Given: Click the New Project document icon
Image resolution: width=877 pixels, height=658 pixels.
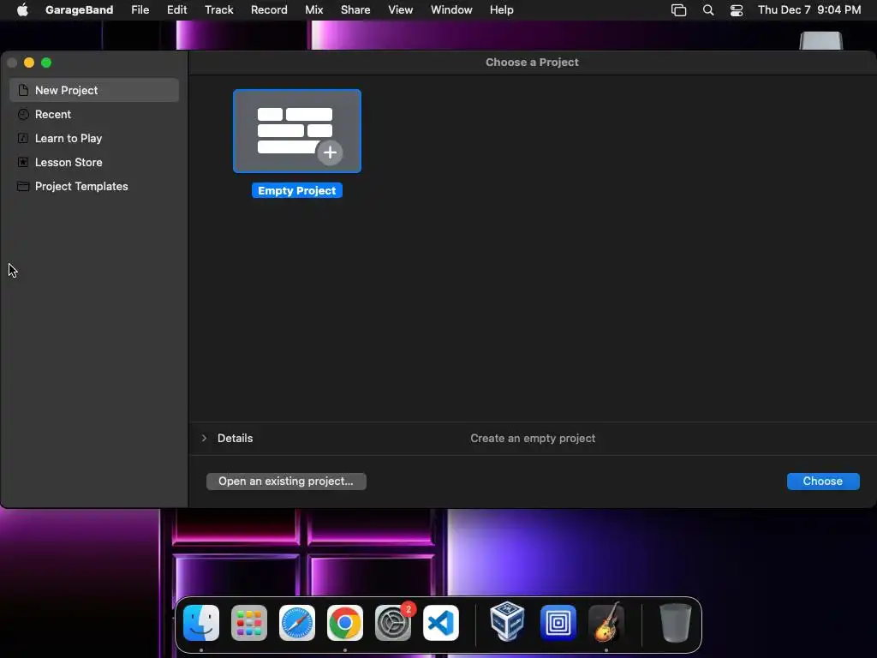Looking at the screenshot, I should (x=23, y=90).
